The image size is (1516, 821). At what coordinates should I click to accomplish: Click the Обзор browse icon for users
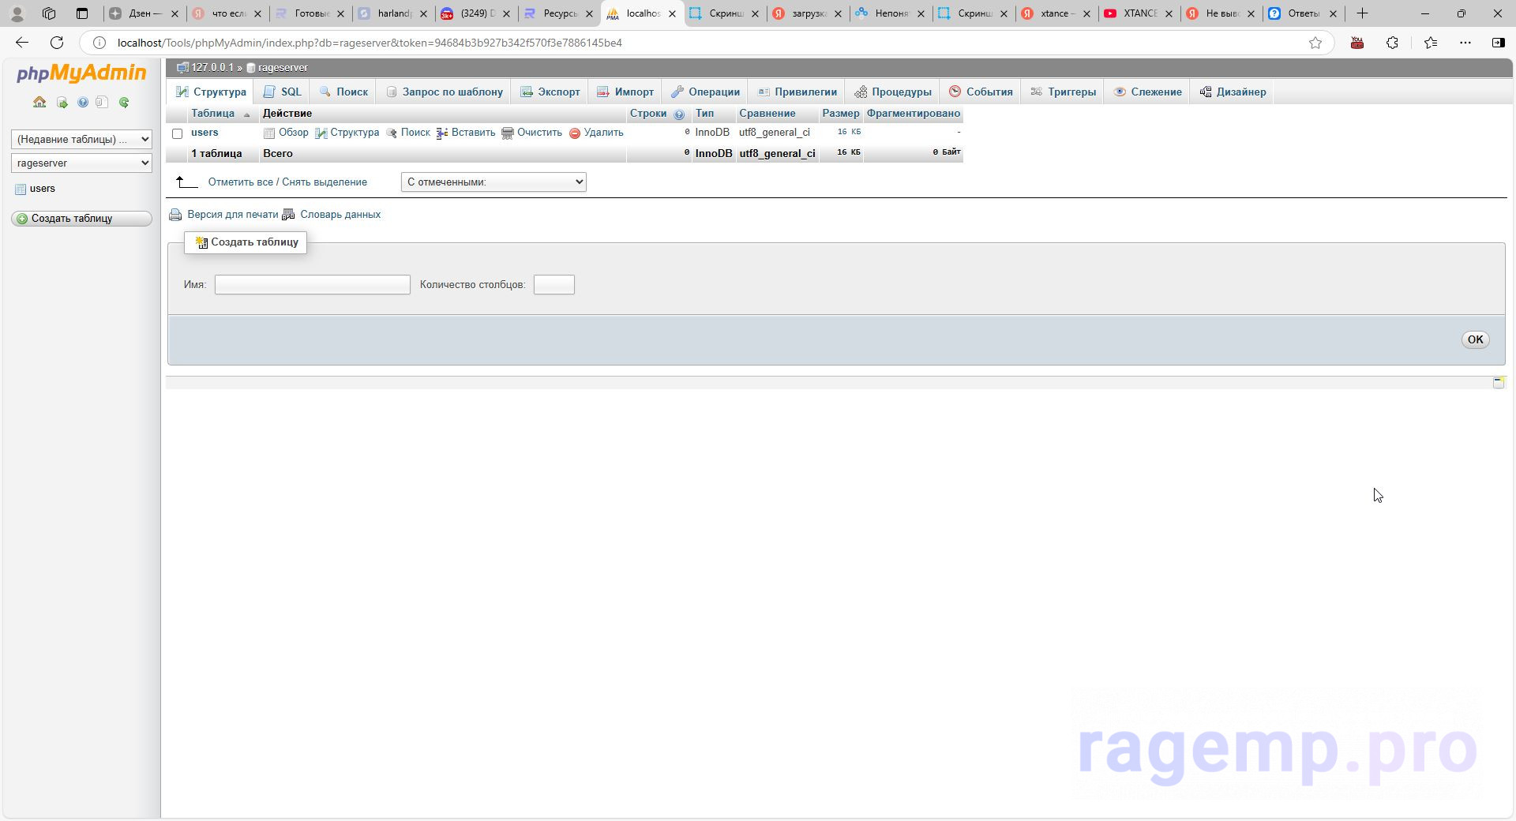[x=269, y=133]
